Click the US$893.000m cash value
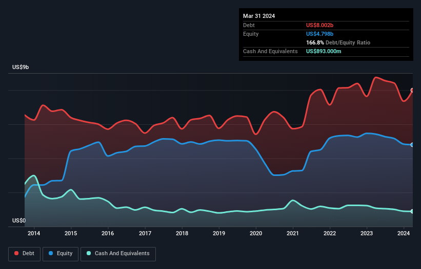This screenshot has height=269, width=421. pos(324,51)
